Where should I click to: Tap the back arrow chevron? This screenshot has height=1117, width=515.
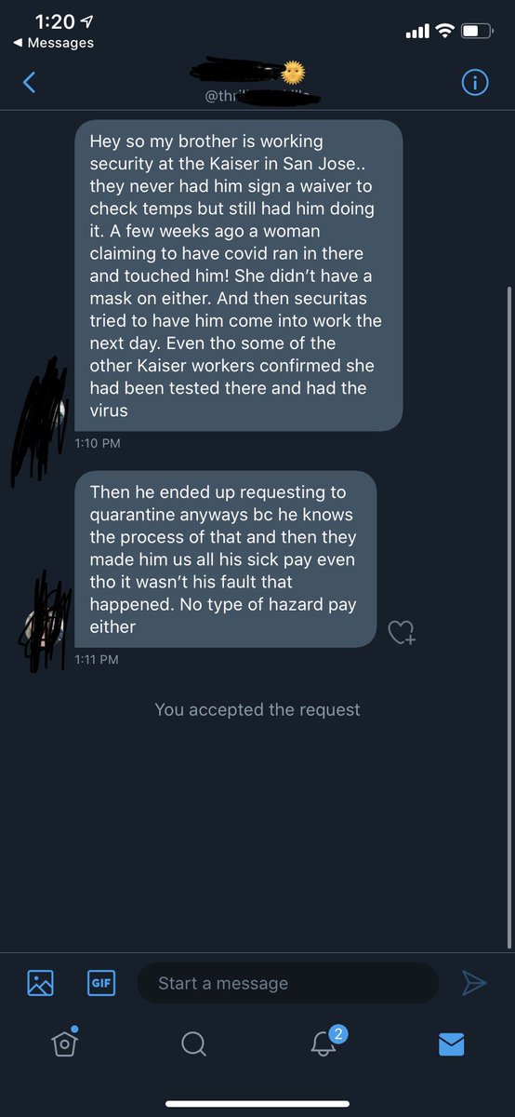[x=29, y=83]
